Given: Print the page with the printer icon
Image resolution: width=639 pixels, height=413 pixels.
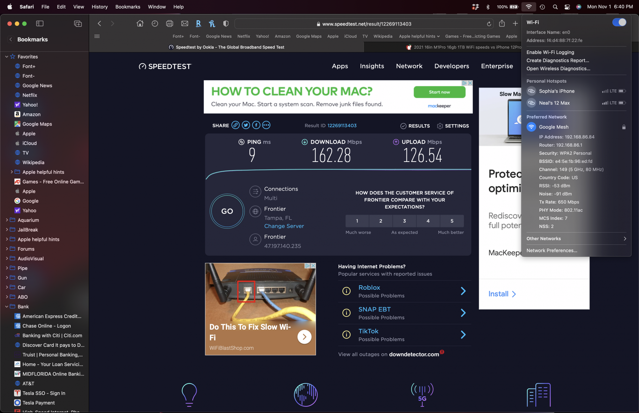Looking at the screenshot, I should click(170, 24).
